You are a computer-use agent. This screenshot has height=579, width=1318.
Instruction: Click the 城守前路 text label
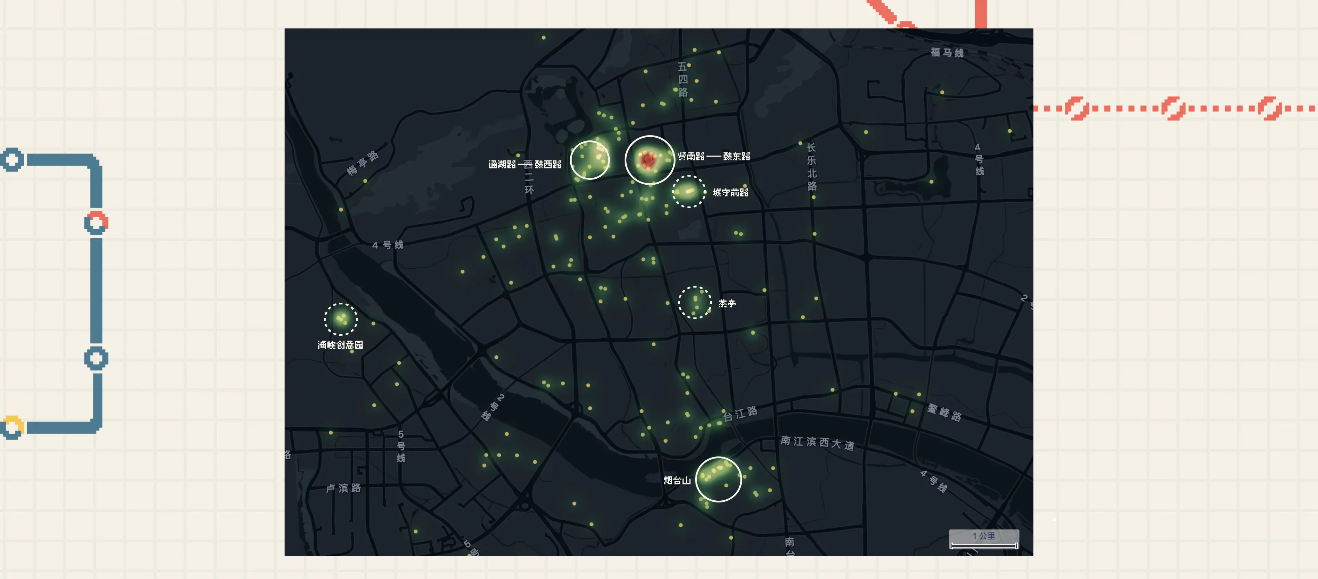click(730, 192)
